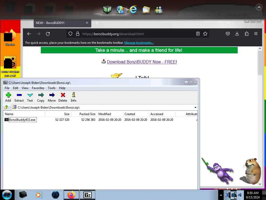Open the File menu in 7-Zip

pyautogui.click(x=7, y=88)
